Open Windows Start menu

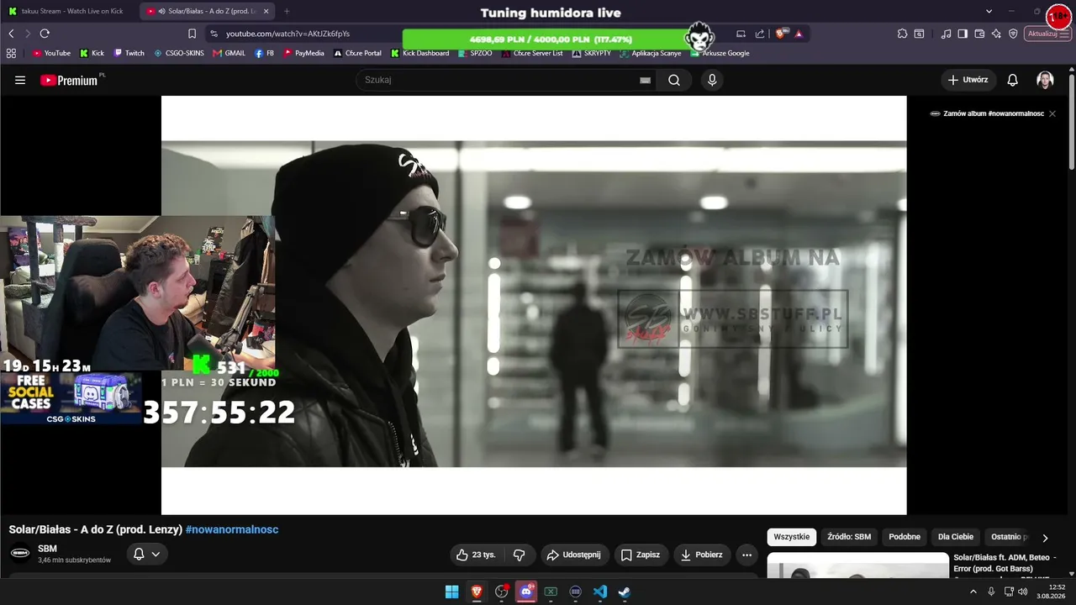point(451,592)
